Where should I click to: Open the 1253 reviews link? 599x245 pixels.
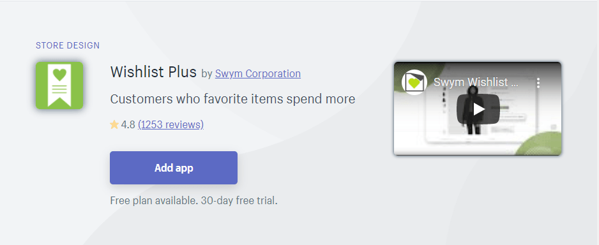click(171, 125)
